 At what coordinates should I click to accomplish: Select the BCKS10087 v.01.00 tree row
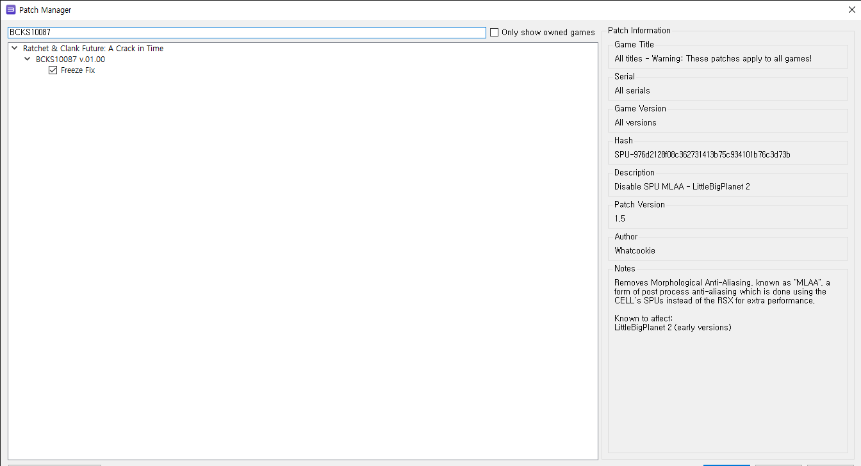coord(70,59)
